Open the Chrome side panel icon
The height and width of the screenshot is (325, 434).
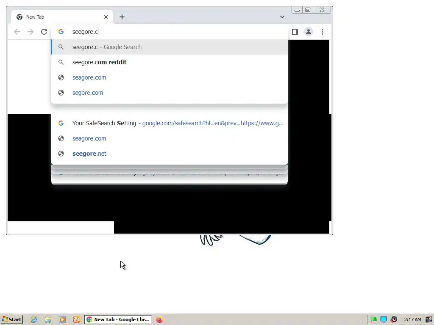(x=295, y=32)
